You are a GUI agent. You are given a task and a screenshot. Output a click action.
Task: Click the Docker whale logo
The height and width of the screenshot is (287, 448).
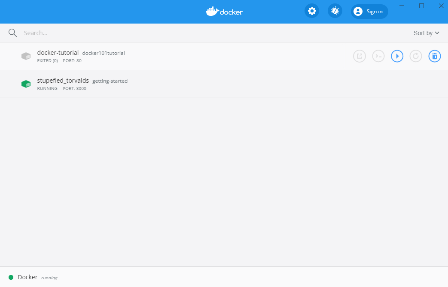225,12
